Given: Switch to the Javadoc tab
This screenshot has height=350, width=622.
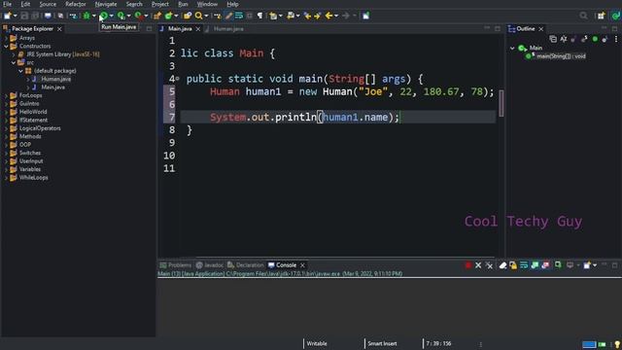Looking at the screenshot, I should [210, 265].
